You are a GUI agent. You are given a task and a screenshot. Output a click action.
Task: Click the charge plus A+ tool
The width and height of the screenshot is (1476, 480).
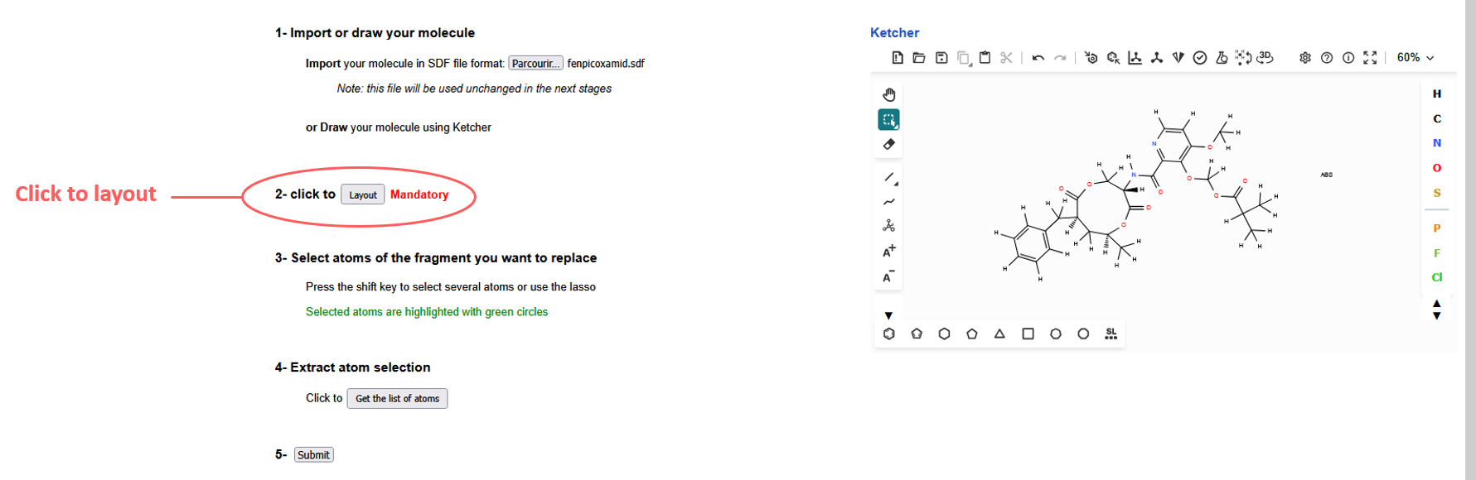click(888, 251)
